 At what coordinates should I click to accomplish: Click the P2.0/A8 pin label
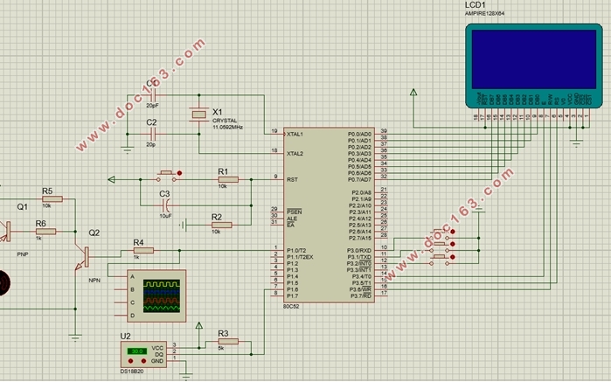(x=362, y=192)
